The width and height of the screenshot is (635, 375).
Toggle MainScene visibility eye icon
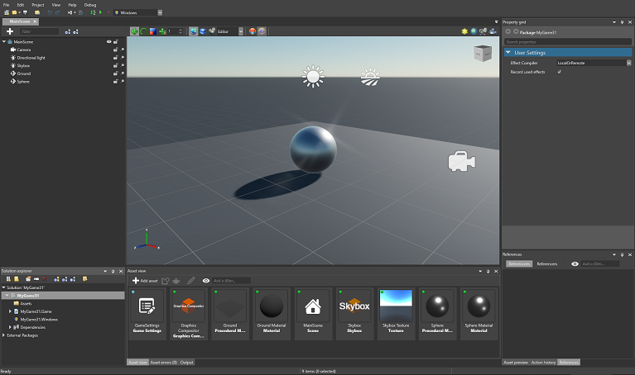click(109, 41)
